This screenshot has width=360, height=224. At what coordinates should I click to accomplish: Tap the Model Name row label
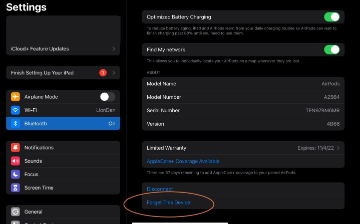[161, 84]
